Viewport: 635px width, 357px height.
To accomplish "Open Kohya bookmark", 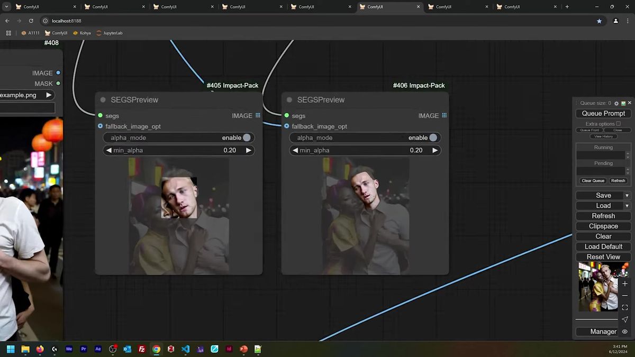I will pos(81,33).
